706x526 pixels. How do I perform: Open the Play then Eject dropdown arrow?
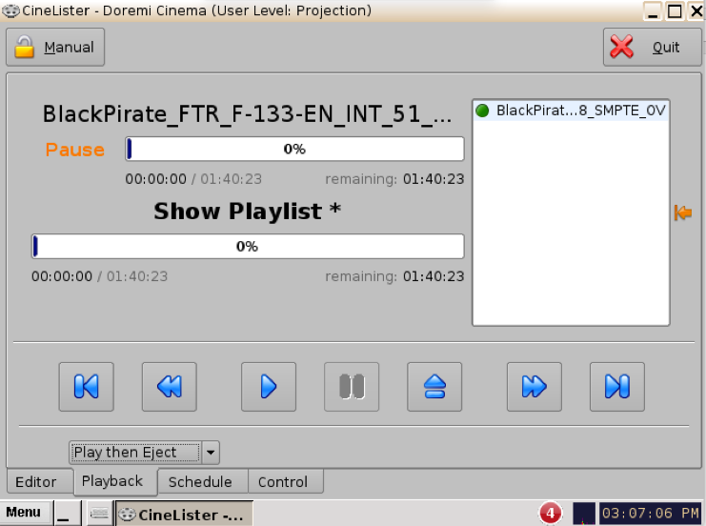pos(212,452)
